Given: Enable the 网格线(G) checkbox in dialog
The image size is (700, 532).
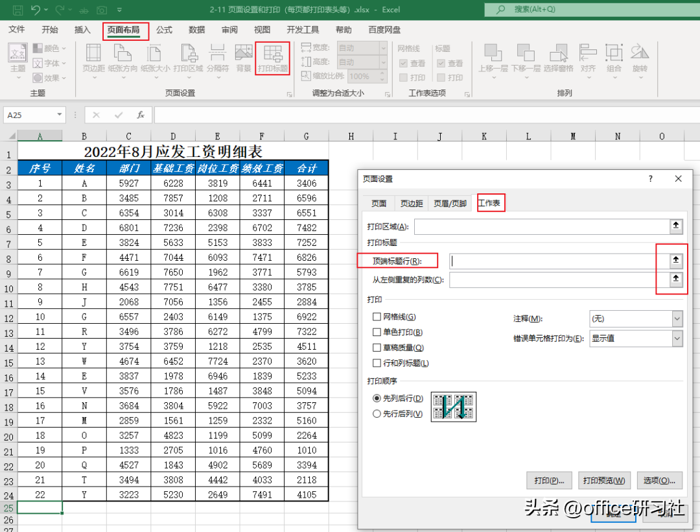Looking at the screenshot, I should [x=377, y=317].
